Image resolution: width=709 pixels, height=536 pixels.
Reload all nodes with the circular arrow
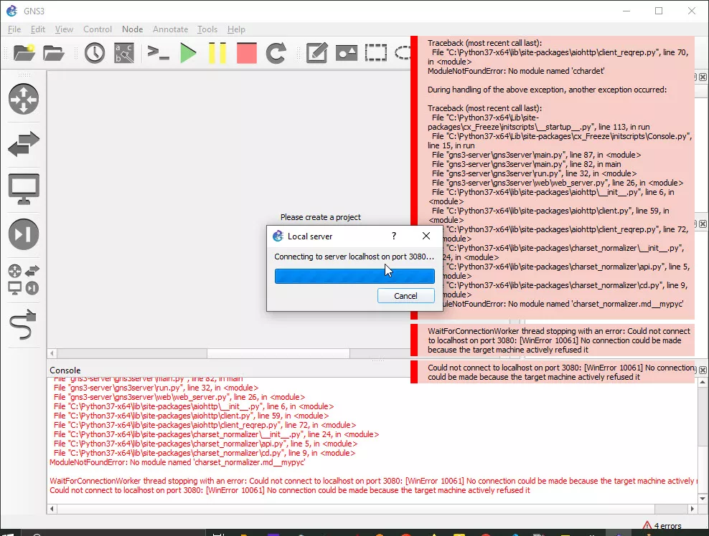pyautogui.click(x=276, y=53)
